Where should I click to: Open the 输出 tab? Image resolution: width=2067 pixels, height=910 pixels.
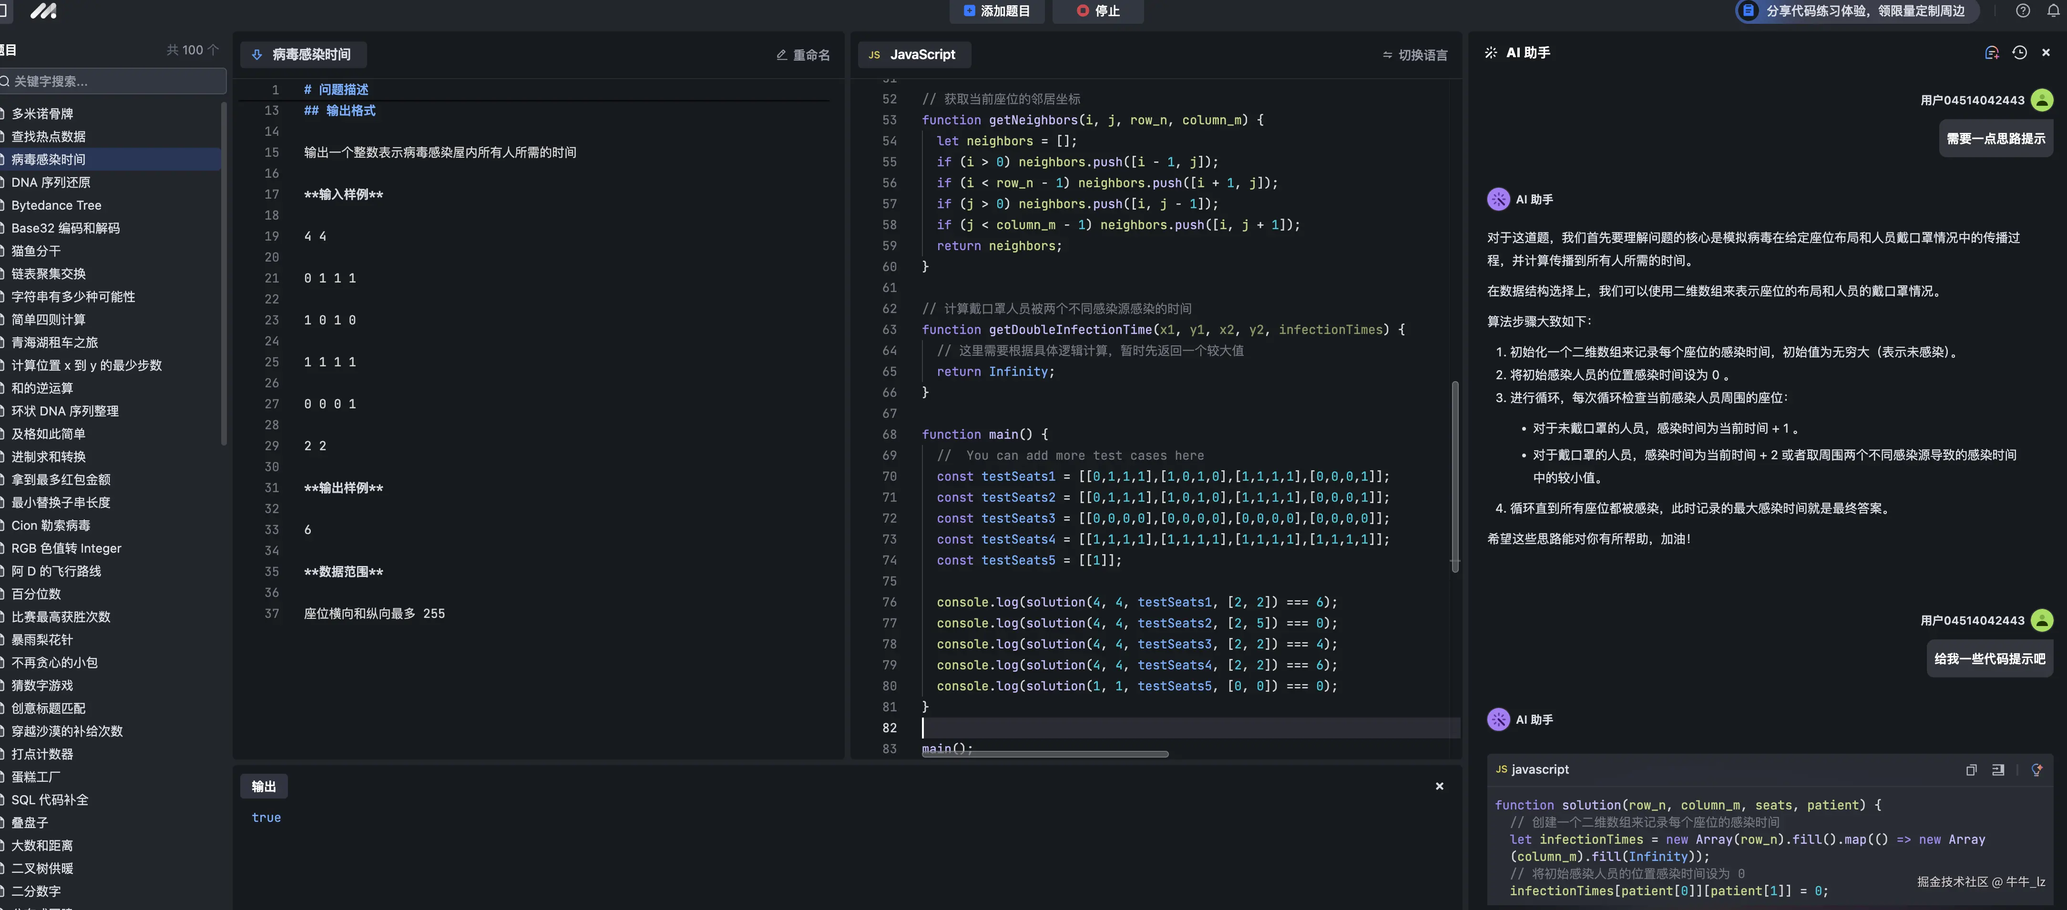pos(263,787)
